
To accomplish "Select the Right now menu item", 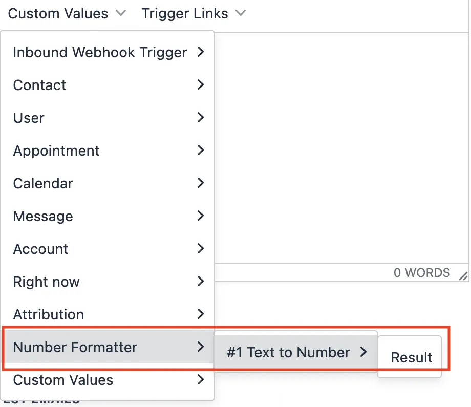I will pyautogui.click(x=46, y=282).
